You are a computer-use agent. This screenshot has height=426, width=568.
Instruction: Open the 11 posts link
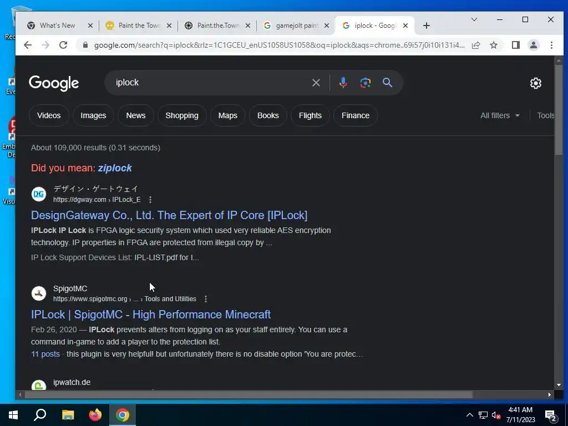click(45, 354)
